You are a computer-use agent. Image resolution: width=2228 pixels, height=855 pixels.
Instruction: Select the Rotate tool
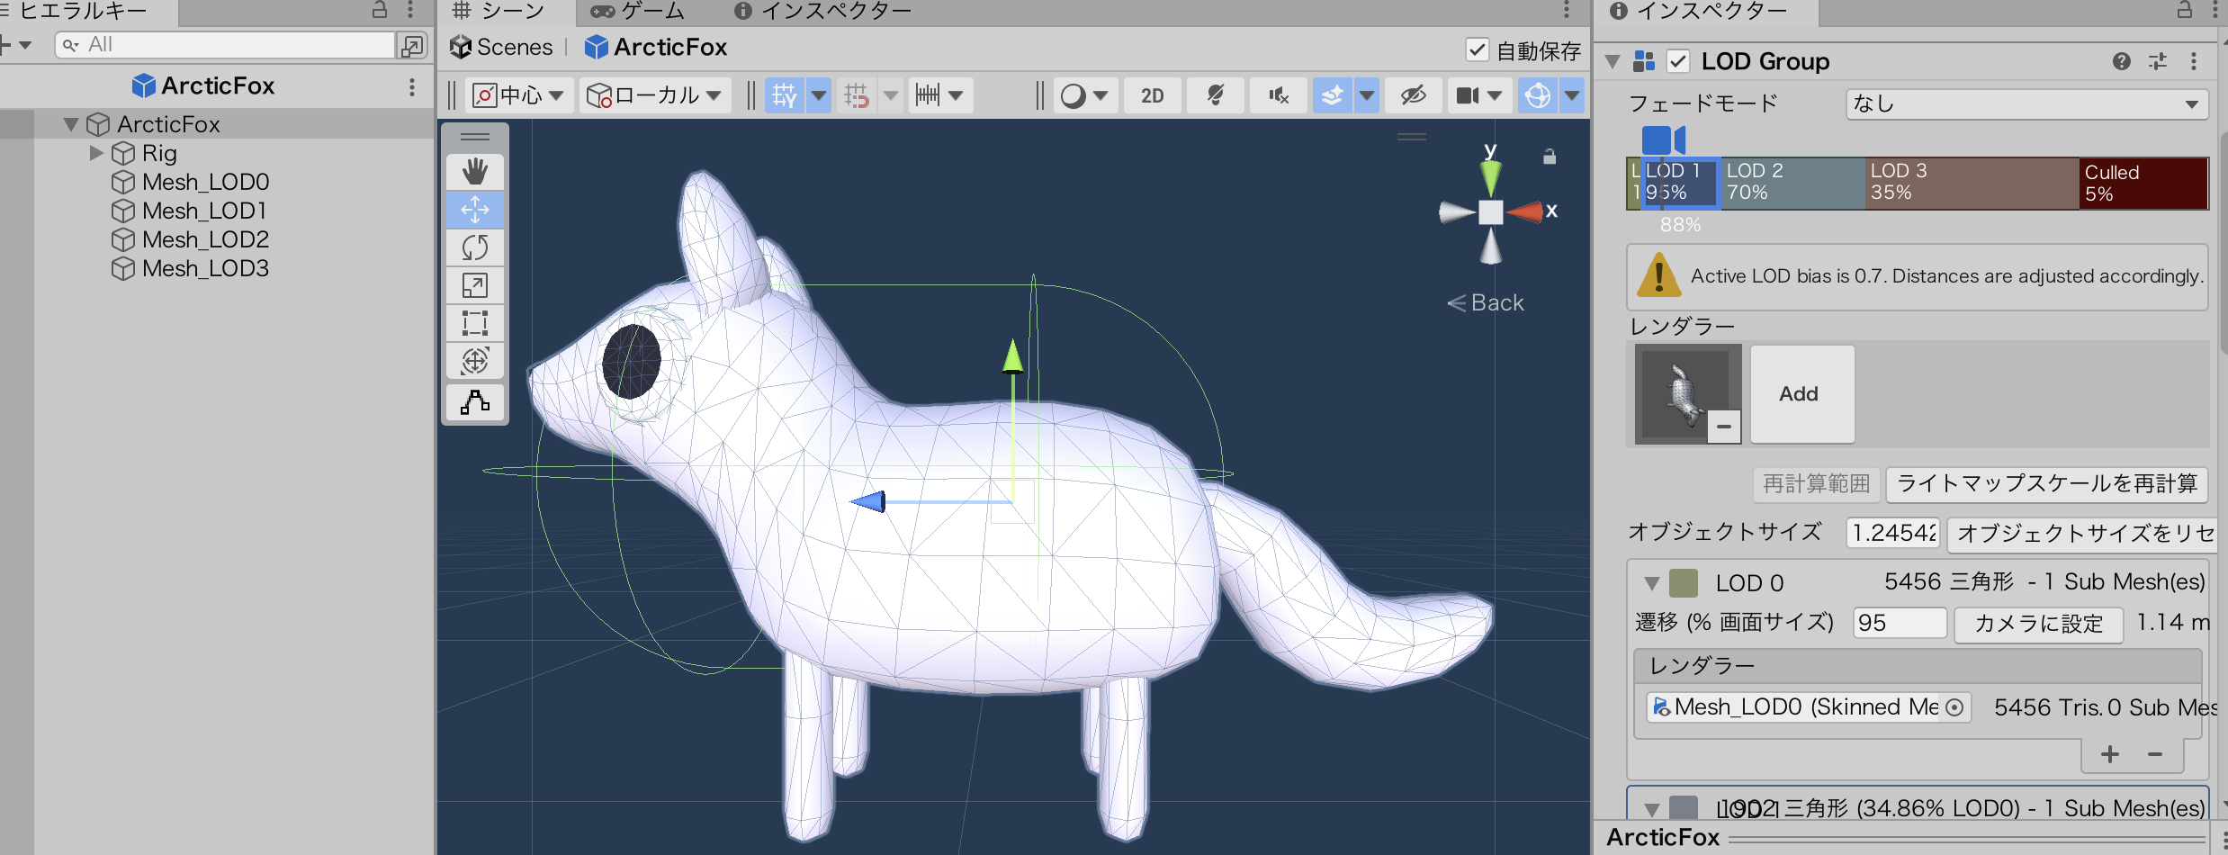[x=475, y=247]
